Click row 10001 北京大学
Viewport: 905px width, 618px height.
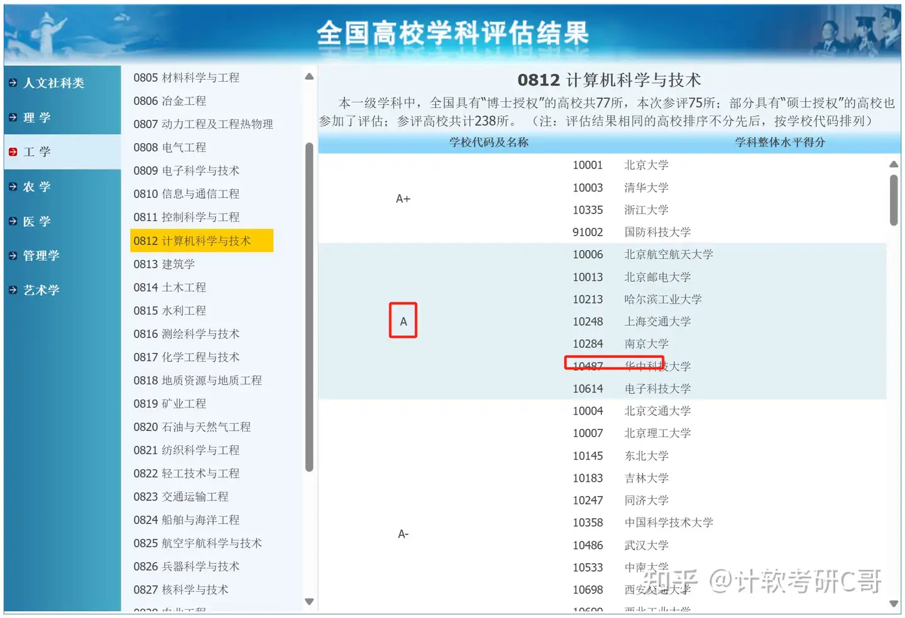point(620,165)
